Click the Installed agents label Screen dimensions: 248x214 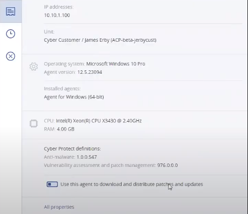coord(62,89)
